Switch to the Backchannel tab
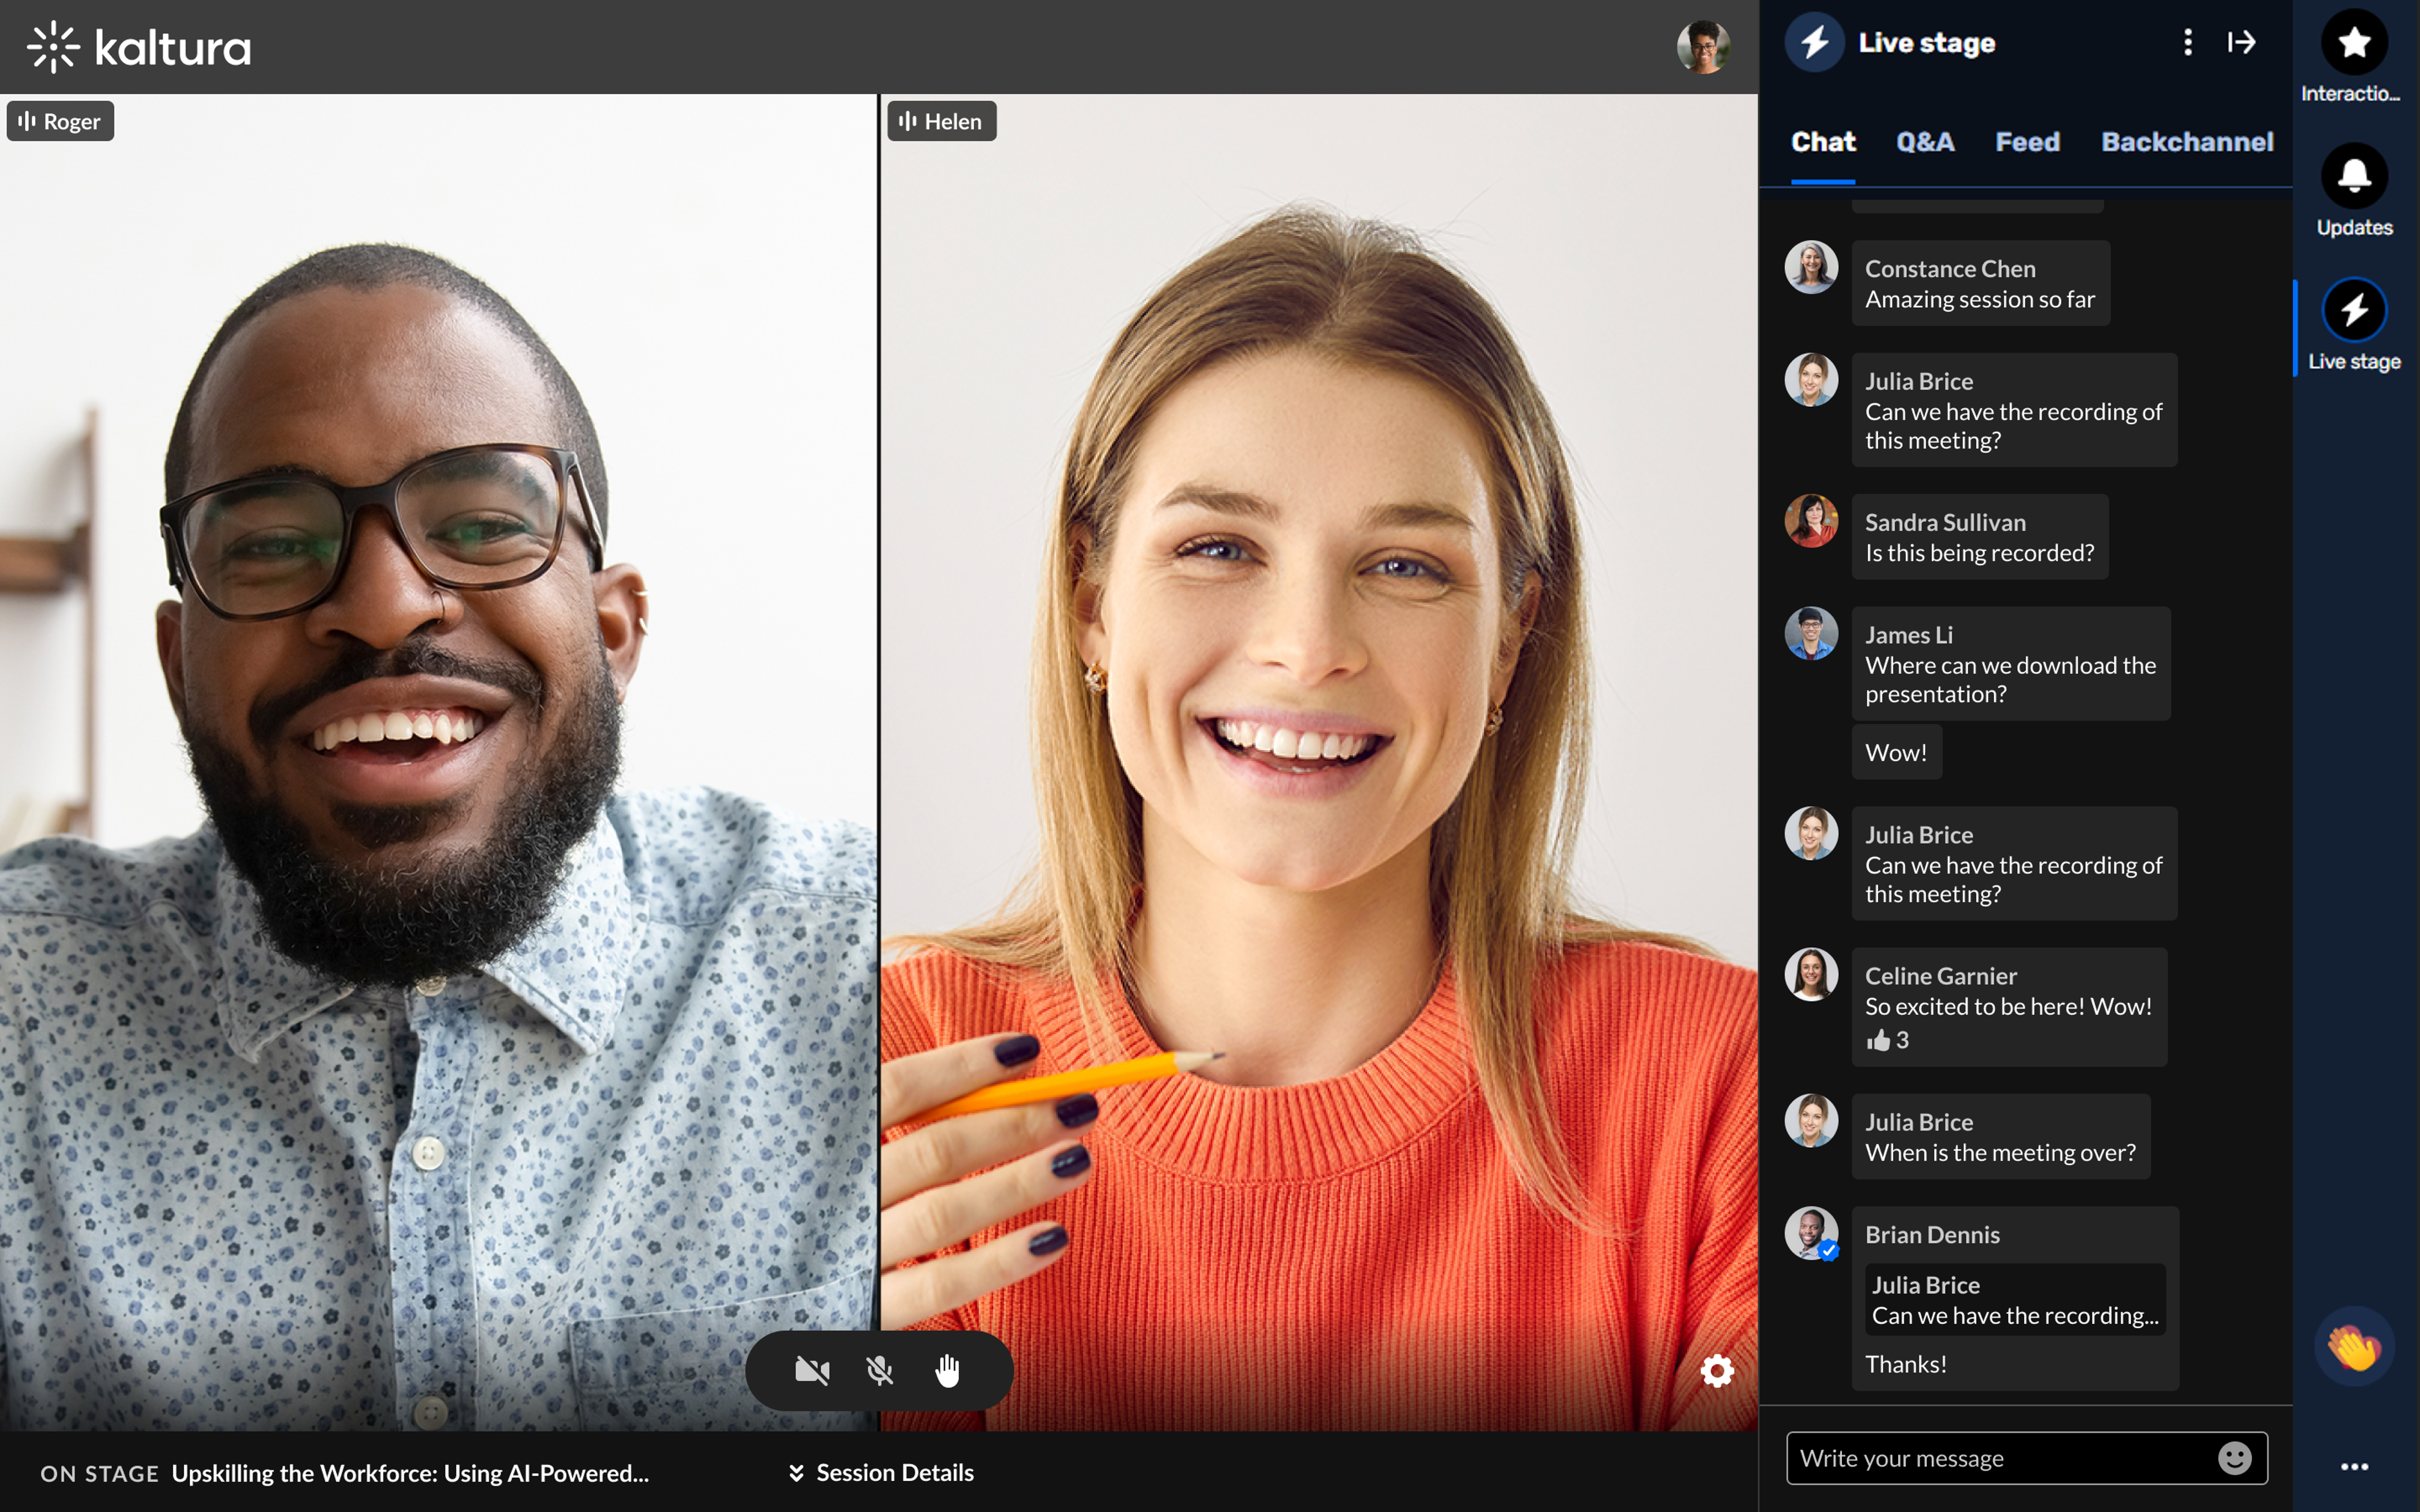The width and height of the screenshot is (2420, 1512). (x=2187, y=142)
